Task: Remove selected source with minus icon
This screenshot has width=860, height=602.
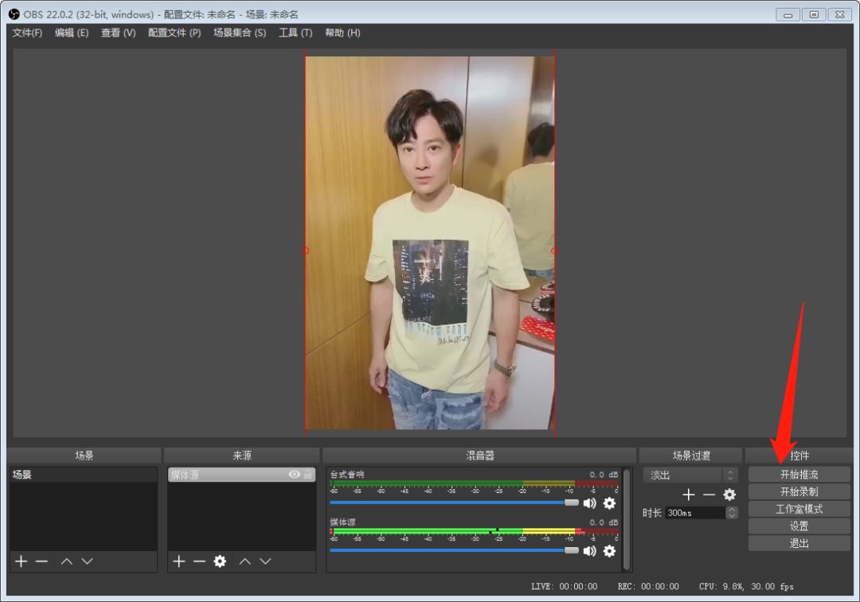Action: pos(199,561)
